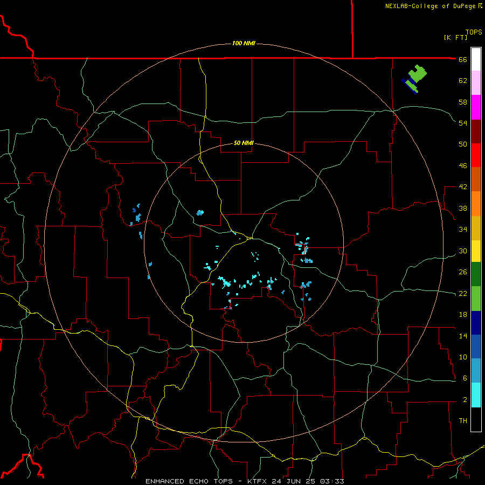
Task: Pick the dark orange legend band
Action: 476,179
